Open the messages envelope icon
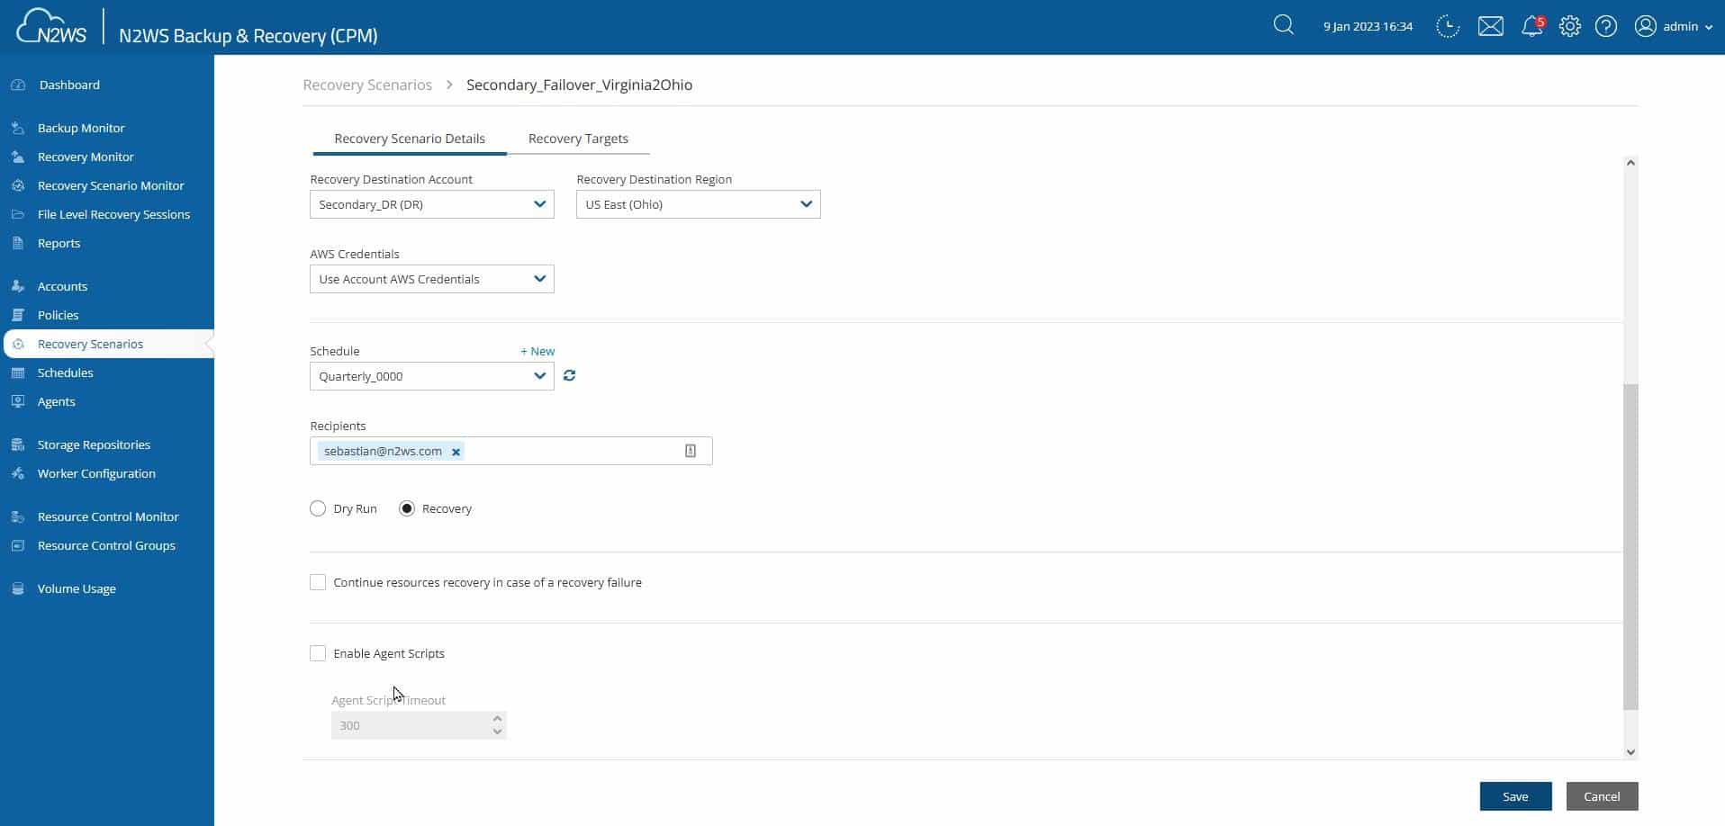Viewport: 1725px width, 826px height. [x=1491, y=26]
